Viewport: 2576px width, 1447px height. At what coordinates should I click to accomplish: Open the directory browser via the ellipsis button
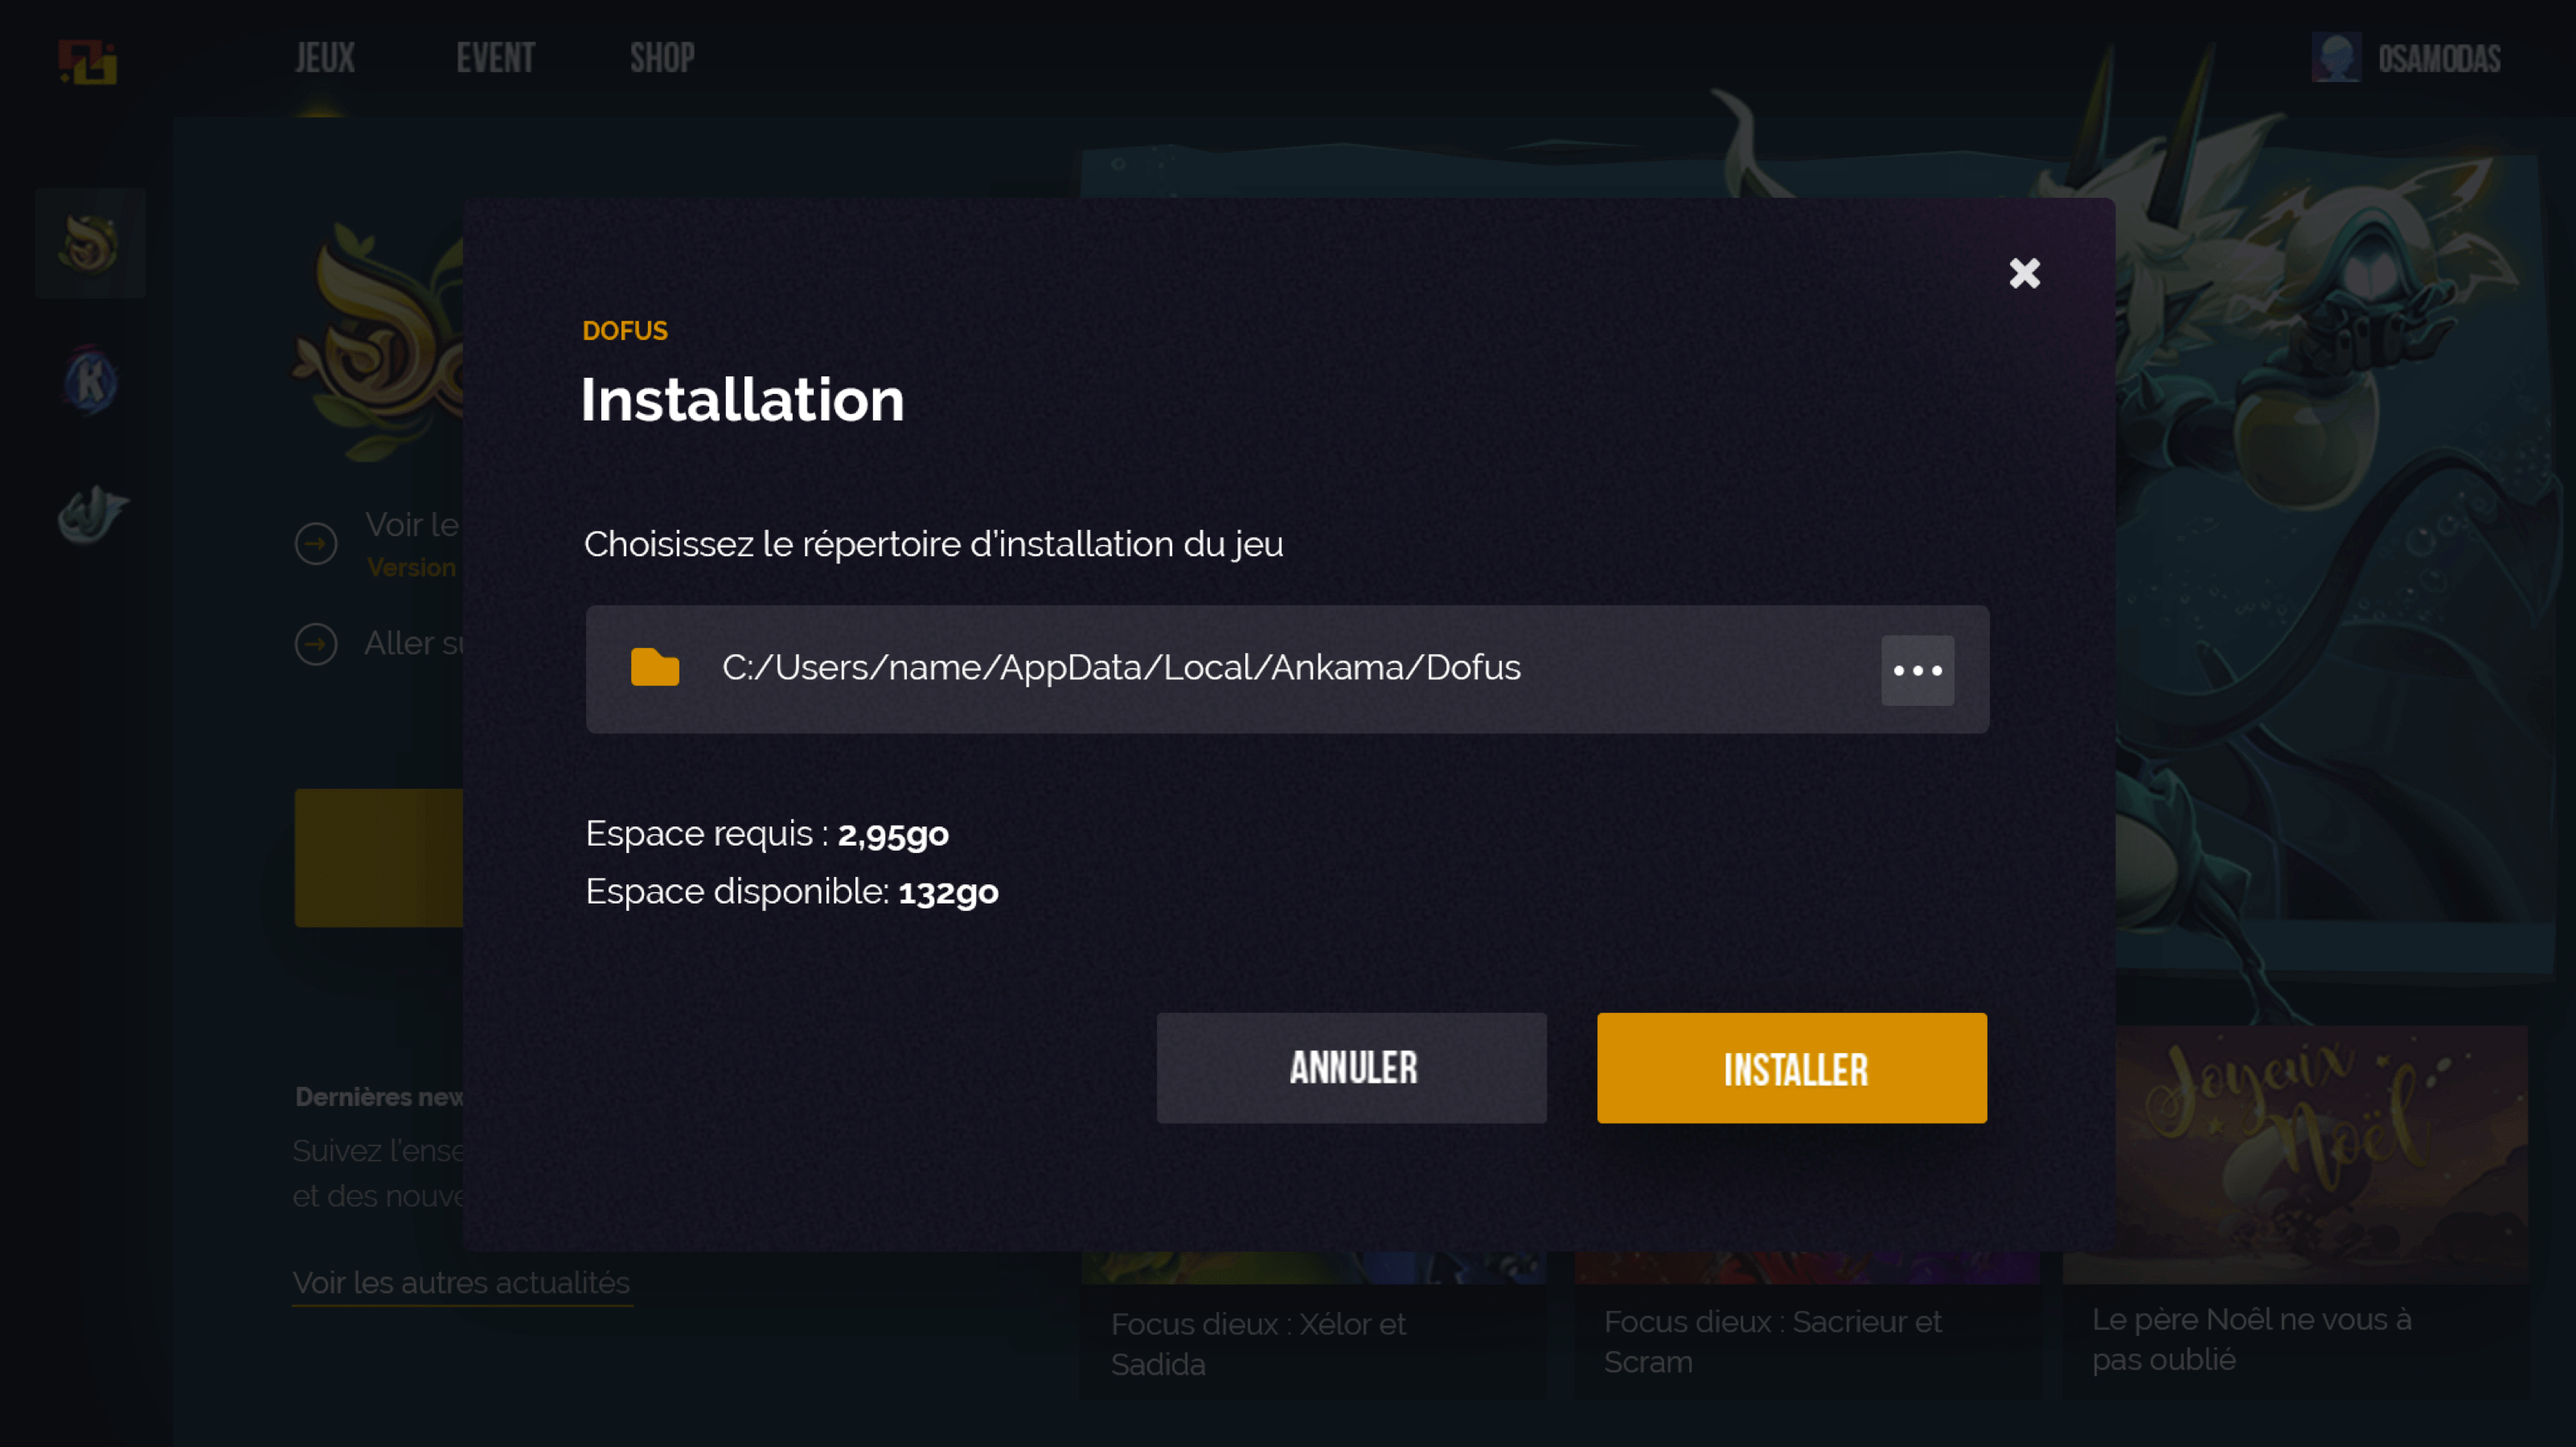[x=1916, y=670]
